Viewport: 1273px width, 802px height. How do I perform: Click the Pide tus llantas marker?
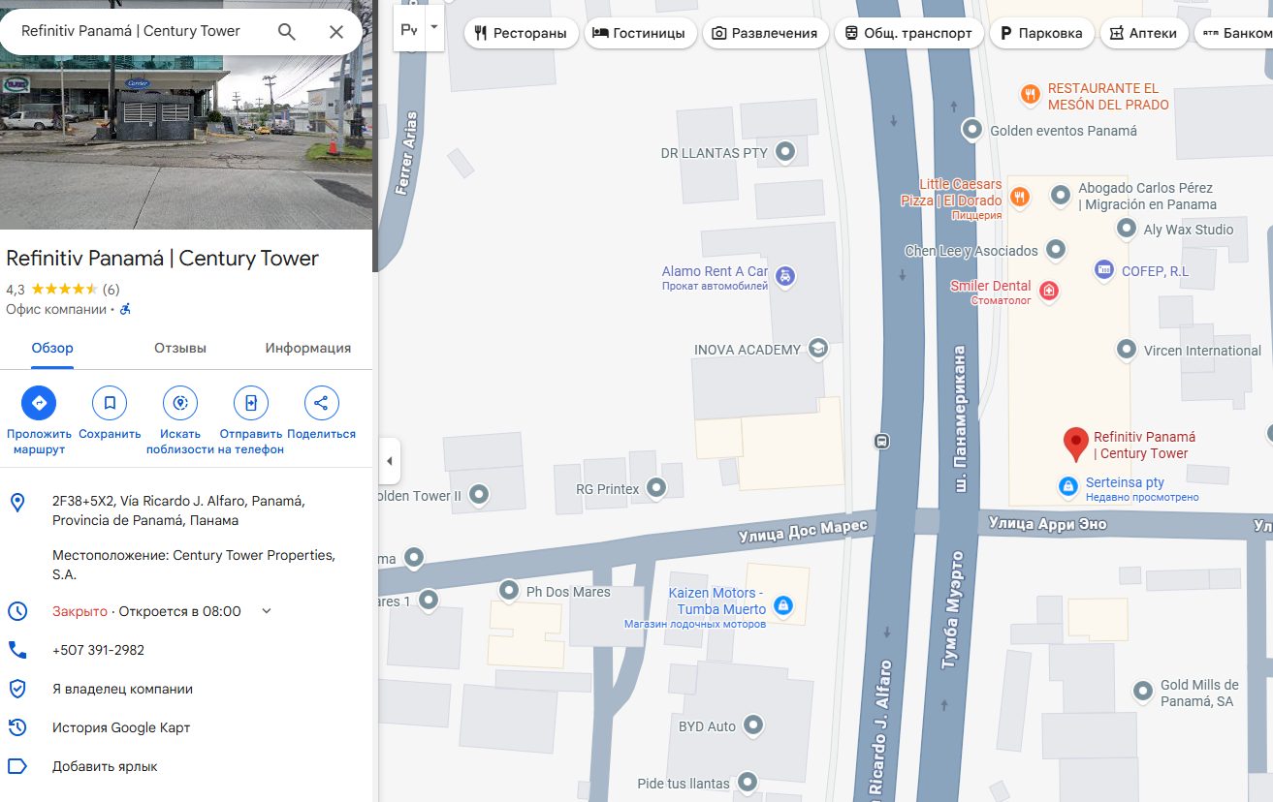click(747, 782)
